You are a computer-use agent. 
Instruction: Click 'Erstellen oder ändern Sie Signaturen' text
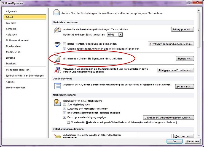tap(93, 59)
